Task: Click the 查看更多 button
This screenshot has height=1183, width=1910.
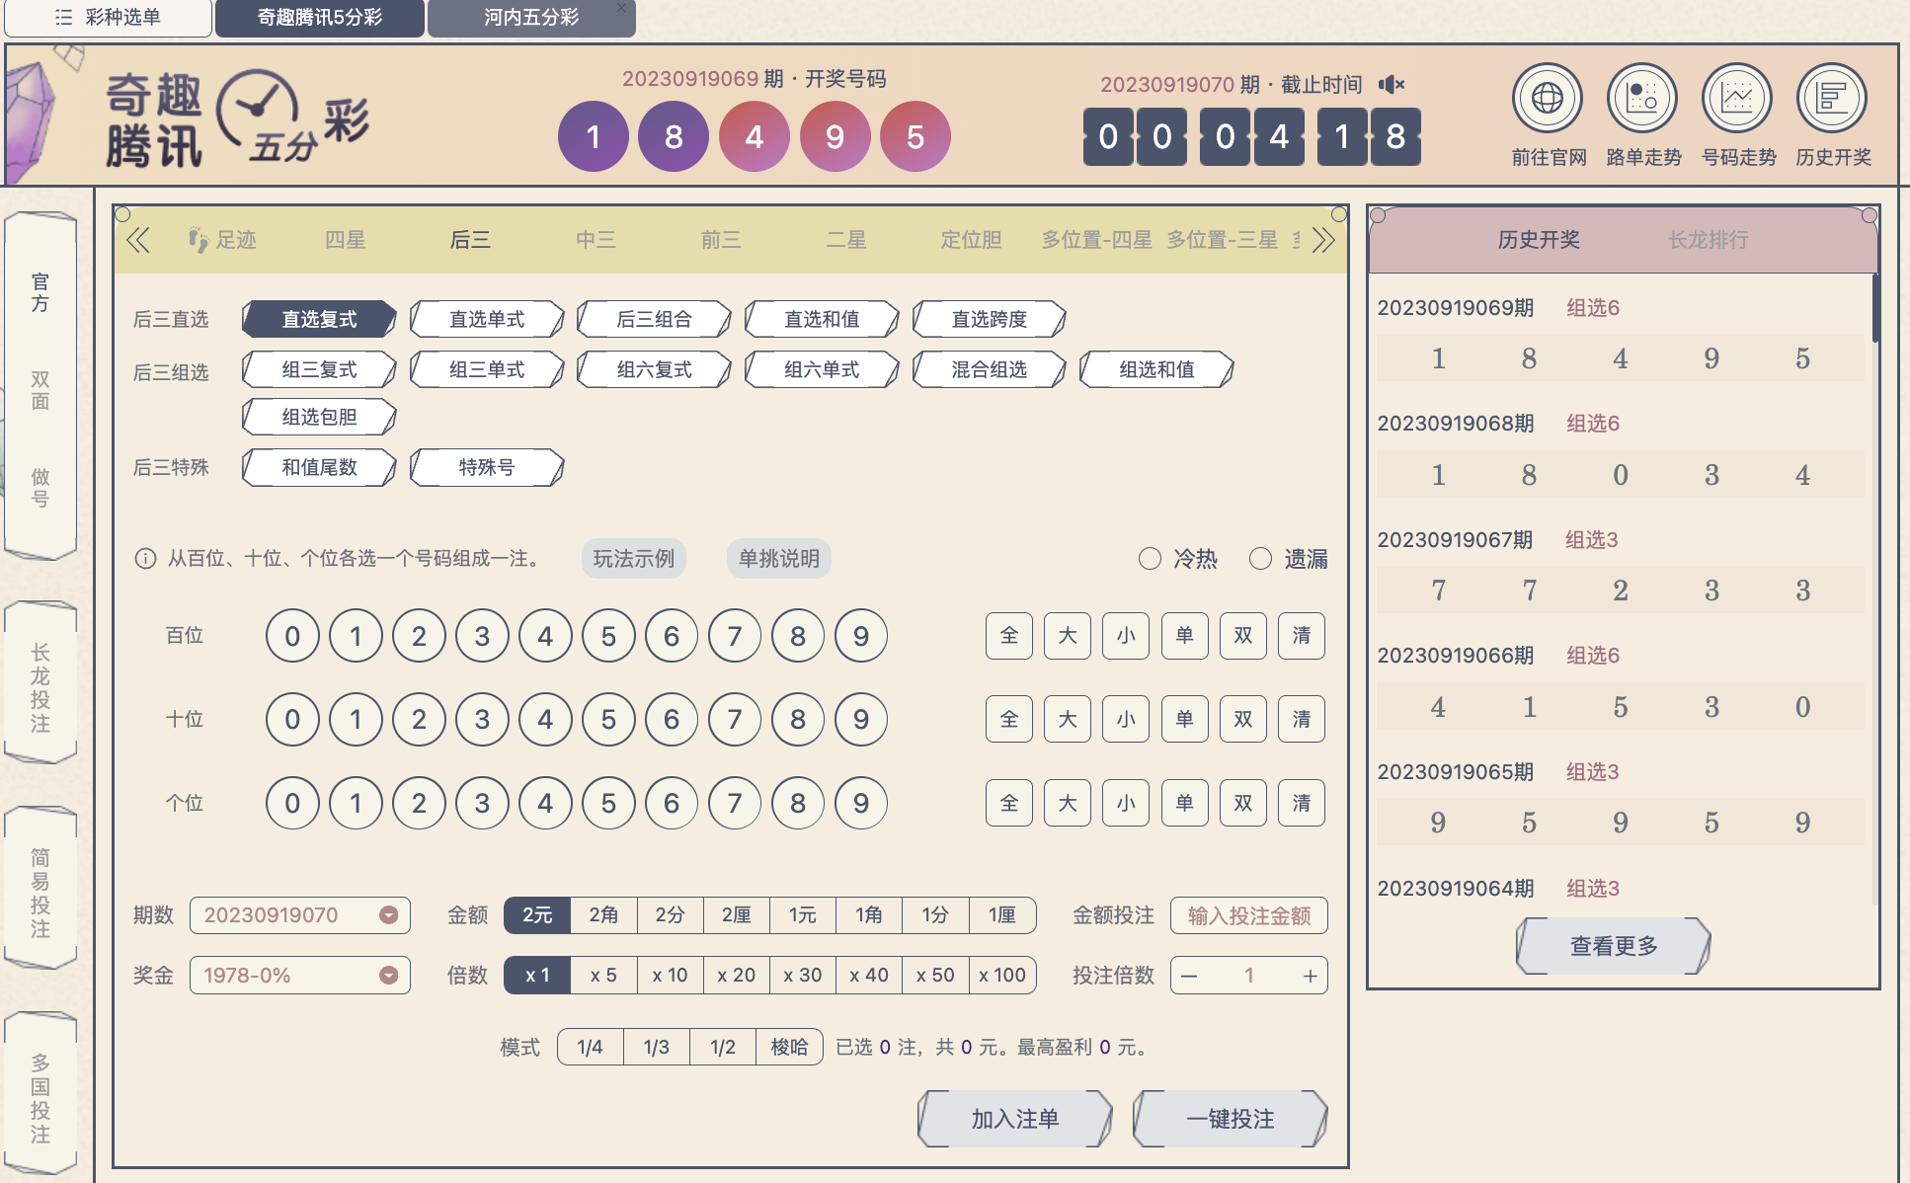Action: 1614,946
